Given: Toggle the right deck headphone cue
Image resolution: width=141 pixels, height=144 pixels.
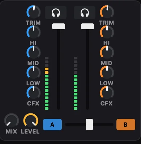Looking at the screenshot, I should coord(85,13).
